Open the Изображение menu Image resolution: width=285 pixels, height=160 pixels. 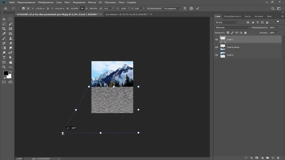[45, 2]
